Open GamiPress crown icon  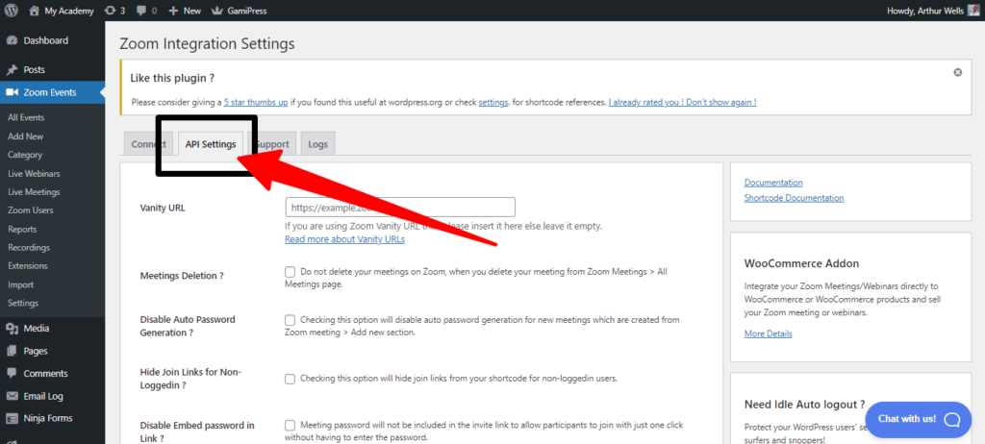click(217, 11)
